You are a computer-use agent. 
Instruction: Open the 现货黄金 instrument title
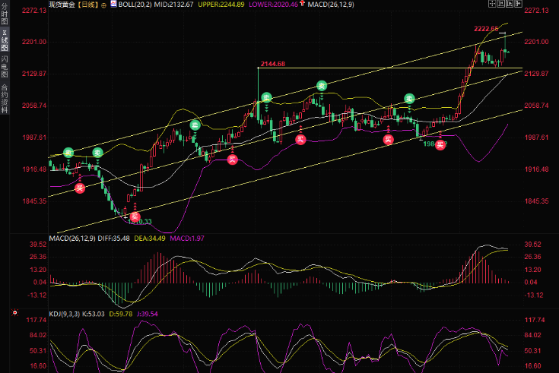[x=61, y=5]
